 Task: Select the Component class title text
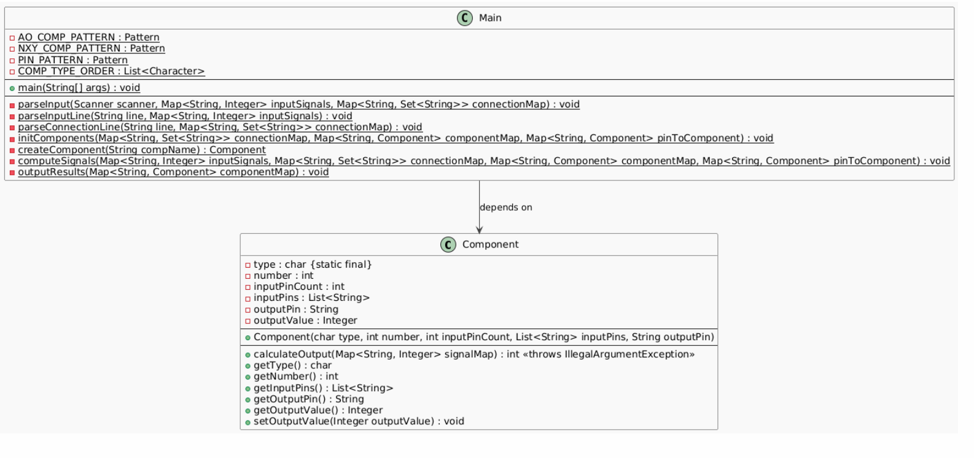490,244
